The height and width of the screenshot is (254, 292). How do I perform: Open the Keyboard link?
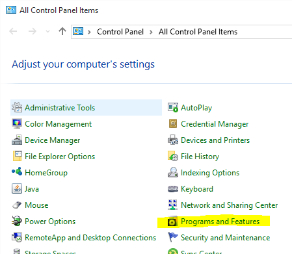point(197,189)
